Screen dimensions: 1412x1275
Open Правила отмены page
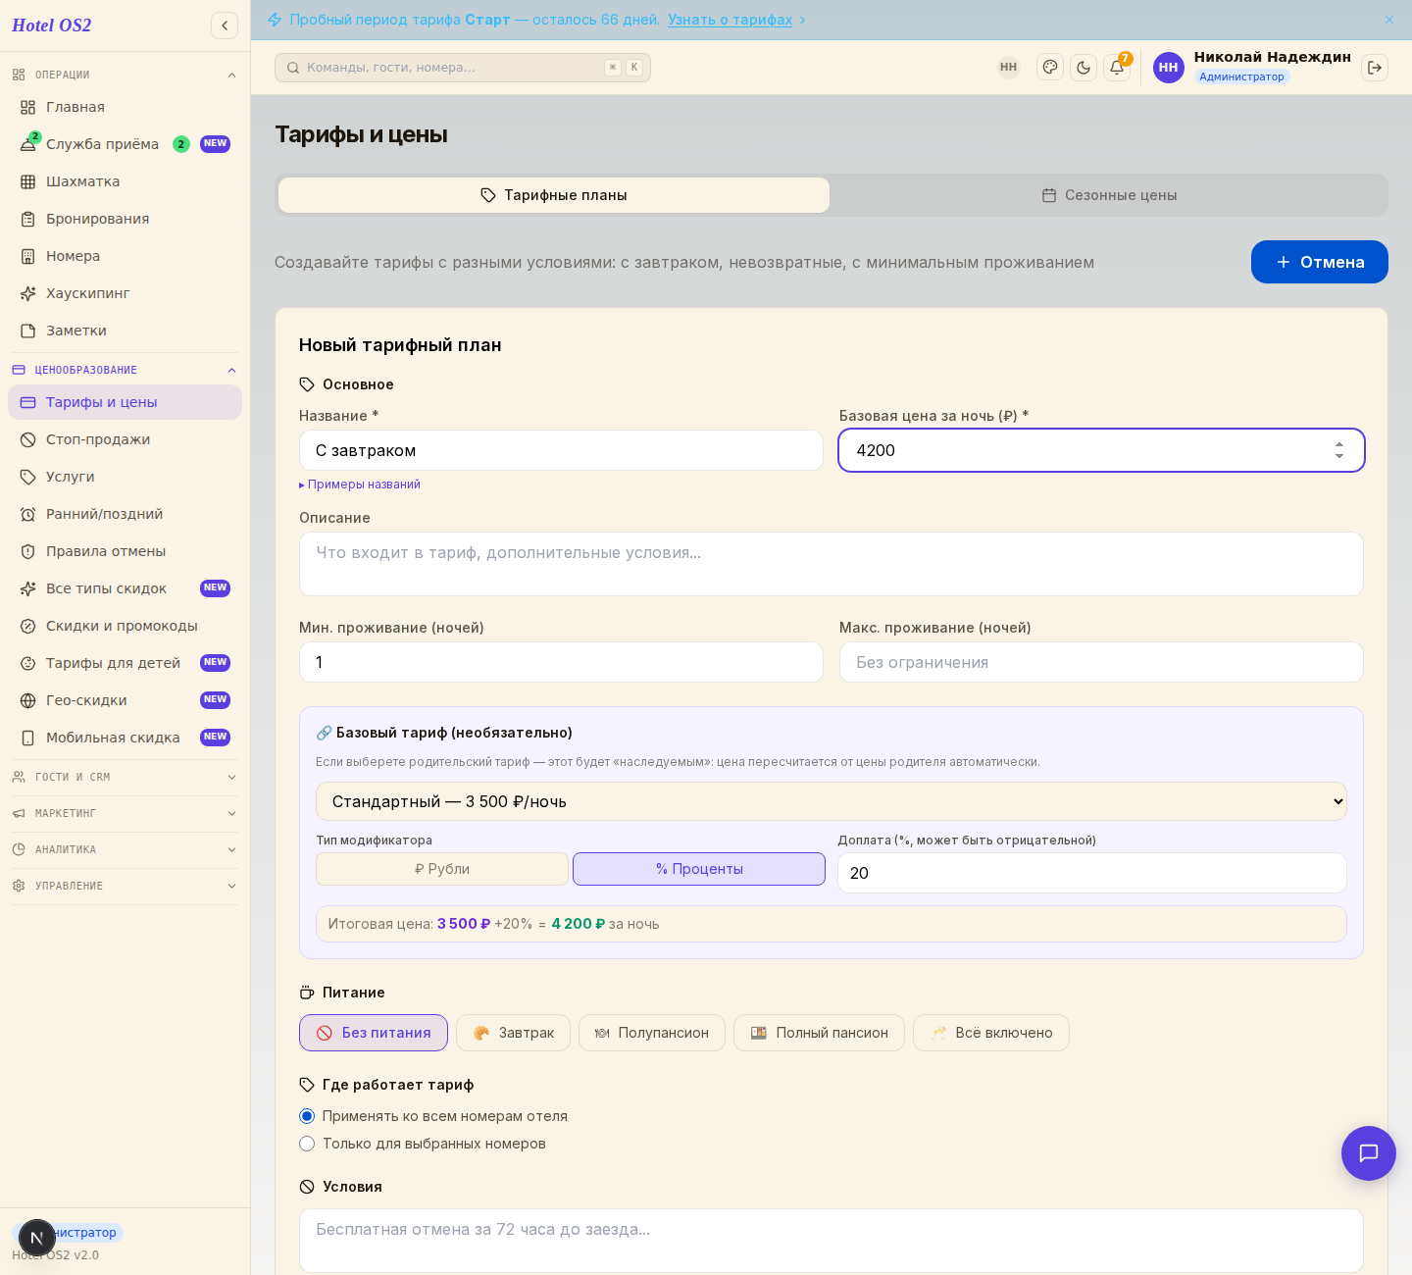pyautogui.click(x=125, y=551)
